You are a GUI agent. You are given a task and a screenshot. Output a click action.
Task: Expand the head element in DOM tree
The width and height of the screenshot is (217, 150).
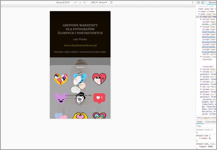coord(199,11)
